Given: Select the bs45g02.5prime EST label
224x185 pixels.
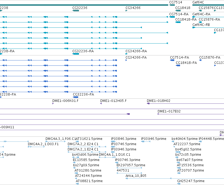Looking at the screenshot, I should (x=188, y=149).
